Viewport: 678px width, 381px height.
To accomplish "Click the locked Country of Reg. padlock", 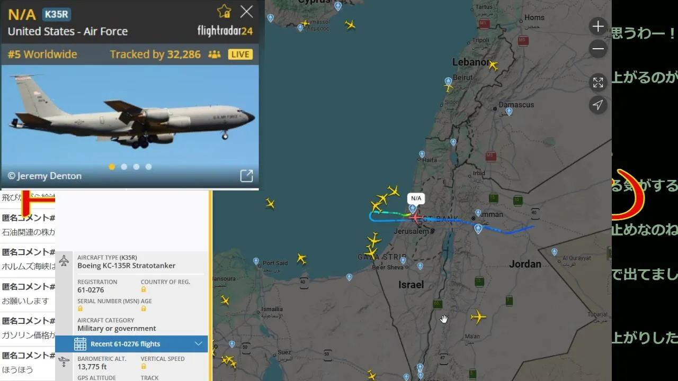I will click(x=144, y=289).
